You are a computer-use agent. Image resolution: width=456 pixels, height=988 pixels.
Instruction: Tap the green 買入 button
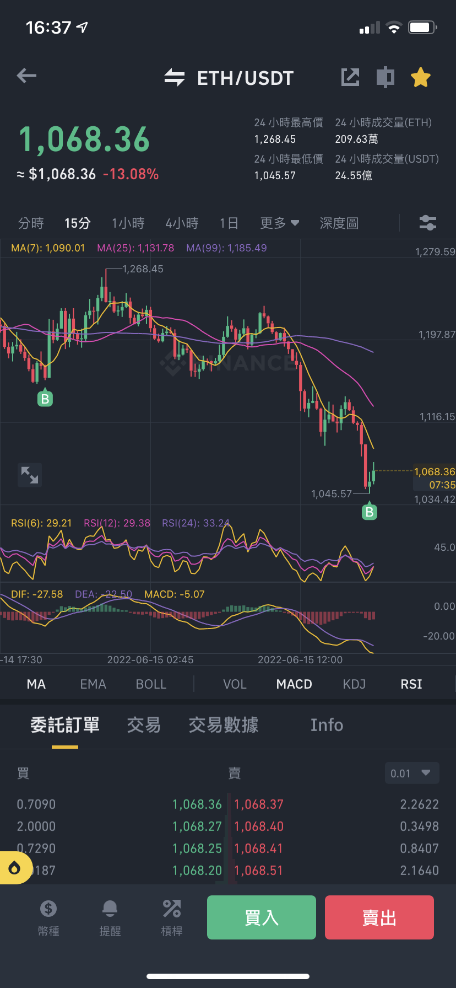coord(262,917)
